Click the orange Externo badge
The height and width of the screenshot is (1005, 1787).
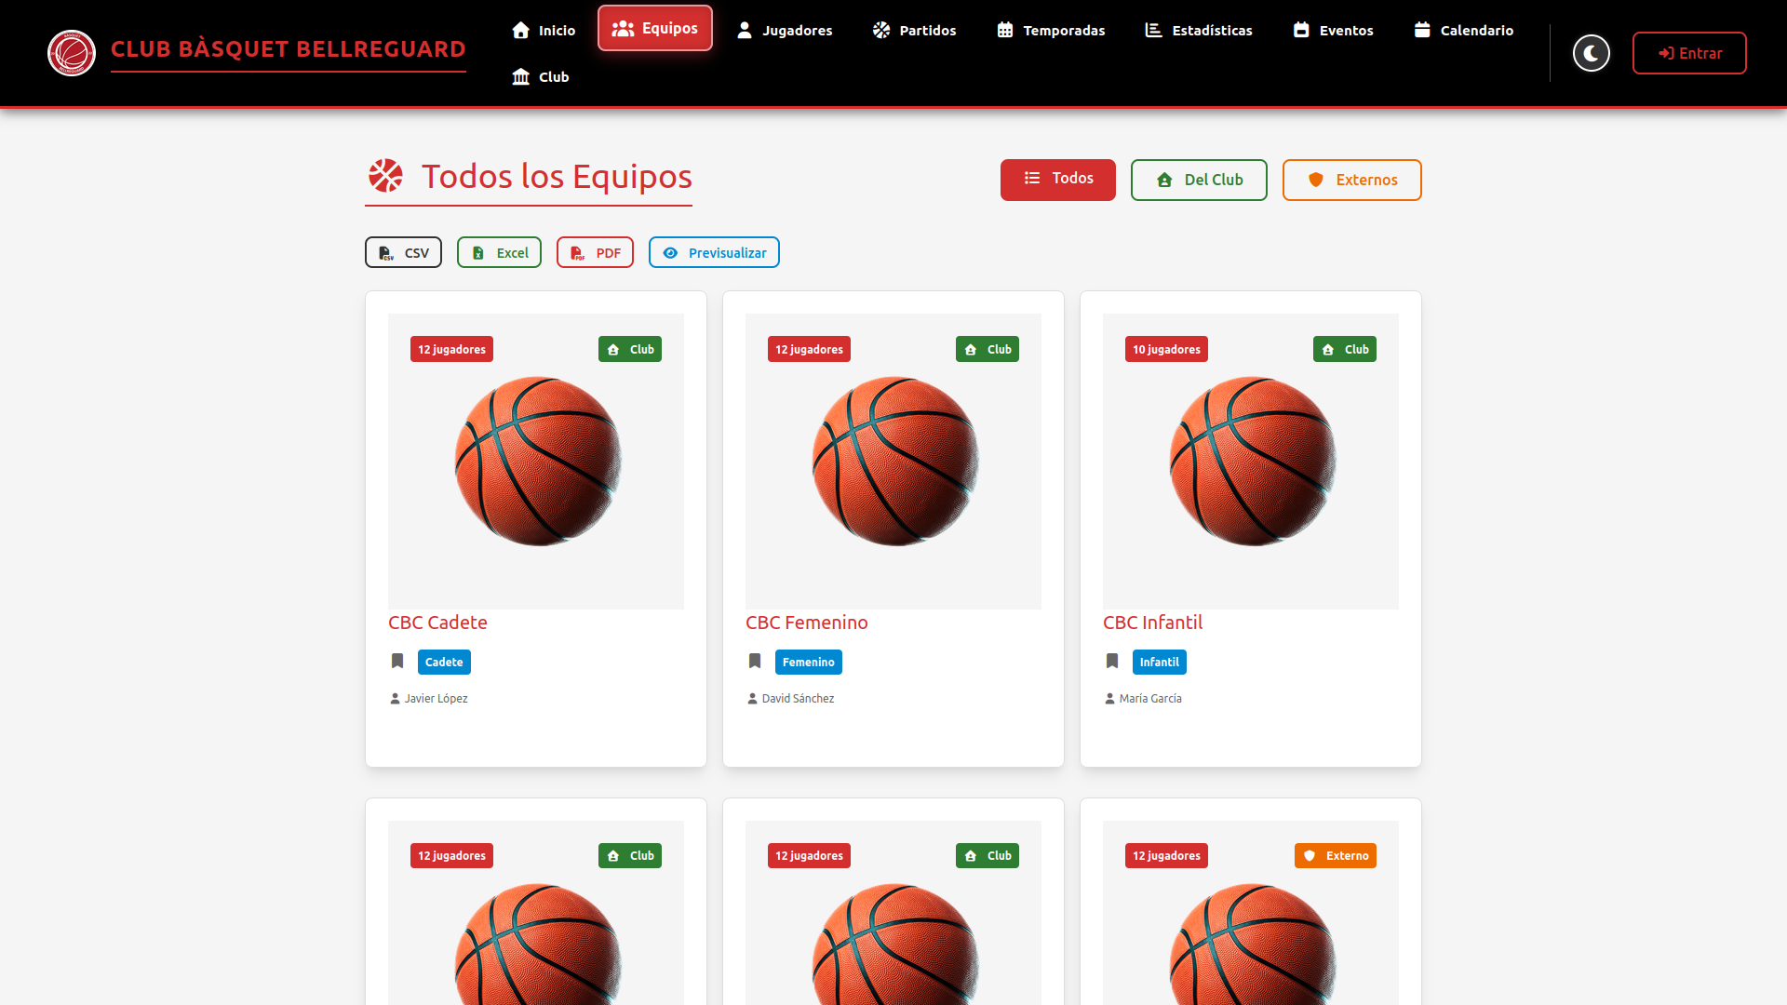click(1336, 855)
